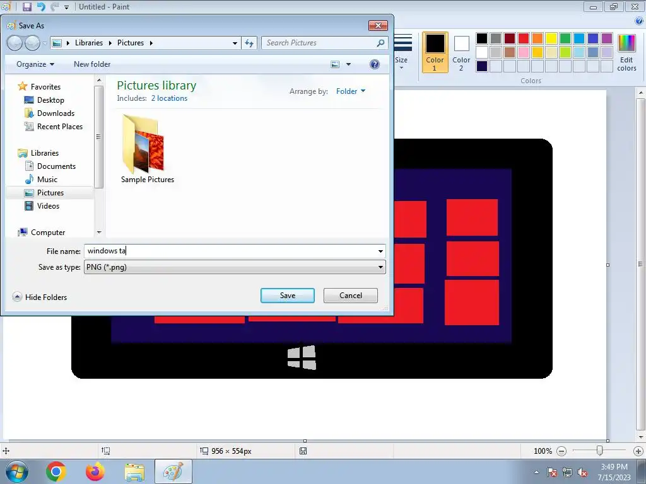Click Edit colors in Paint ribbon
The height and width of the screenshot is (484, 646).
click(626, 53)
